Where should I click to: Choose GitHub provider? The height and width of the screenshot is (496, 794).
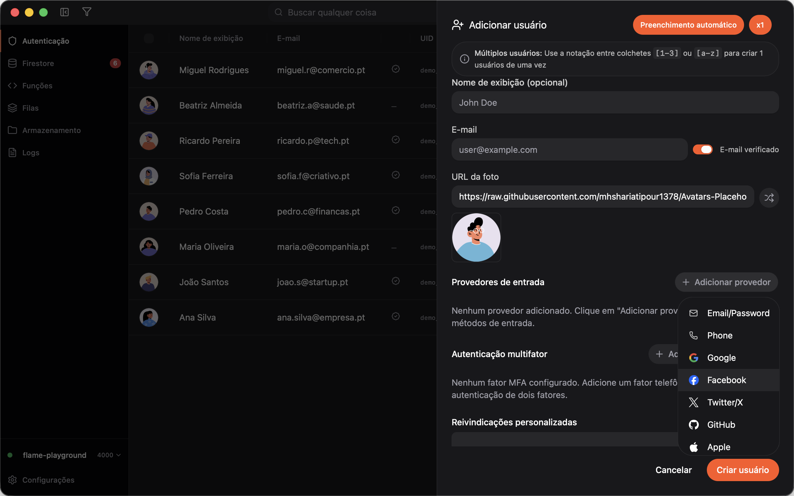coord(729,425)
